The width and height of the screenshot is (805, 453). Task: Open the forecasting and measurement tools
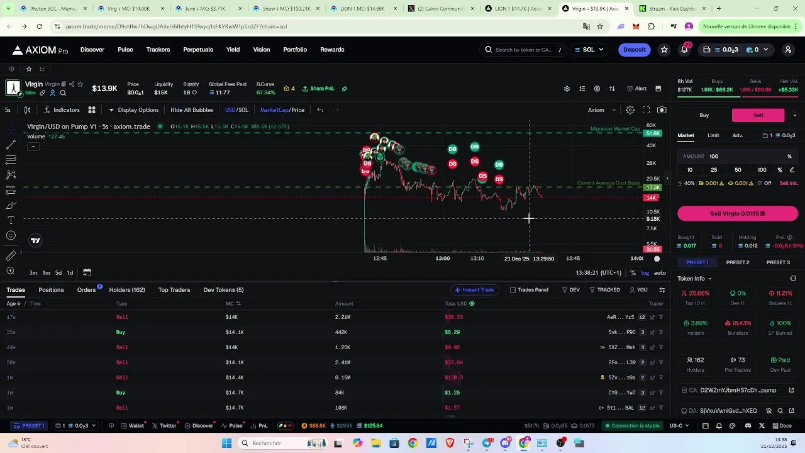pos(11,190)
